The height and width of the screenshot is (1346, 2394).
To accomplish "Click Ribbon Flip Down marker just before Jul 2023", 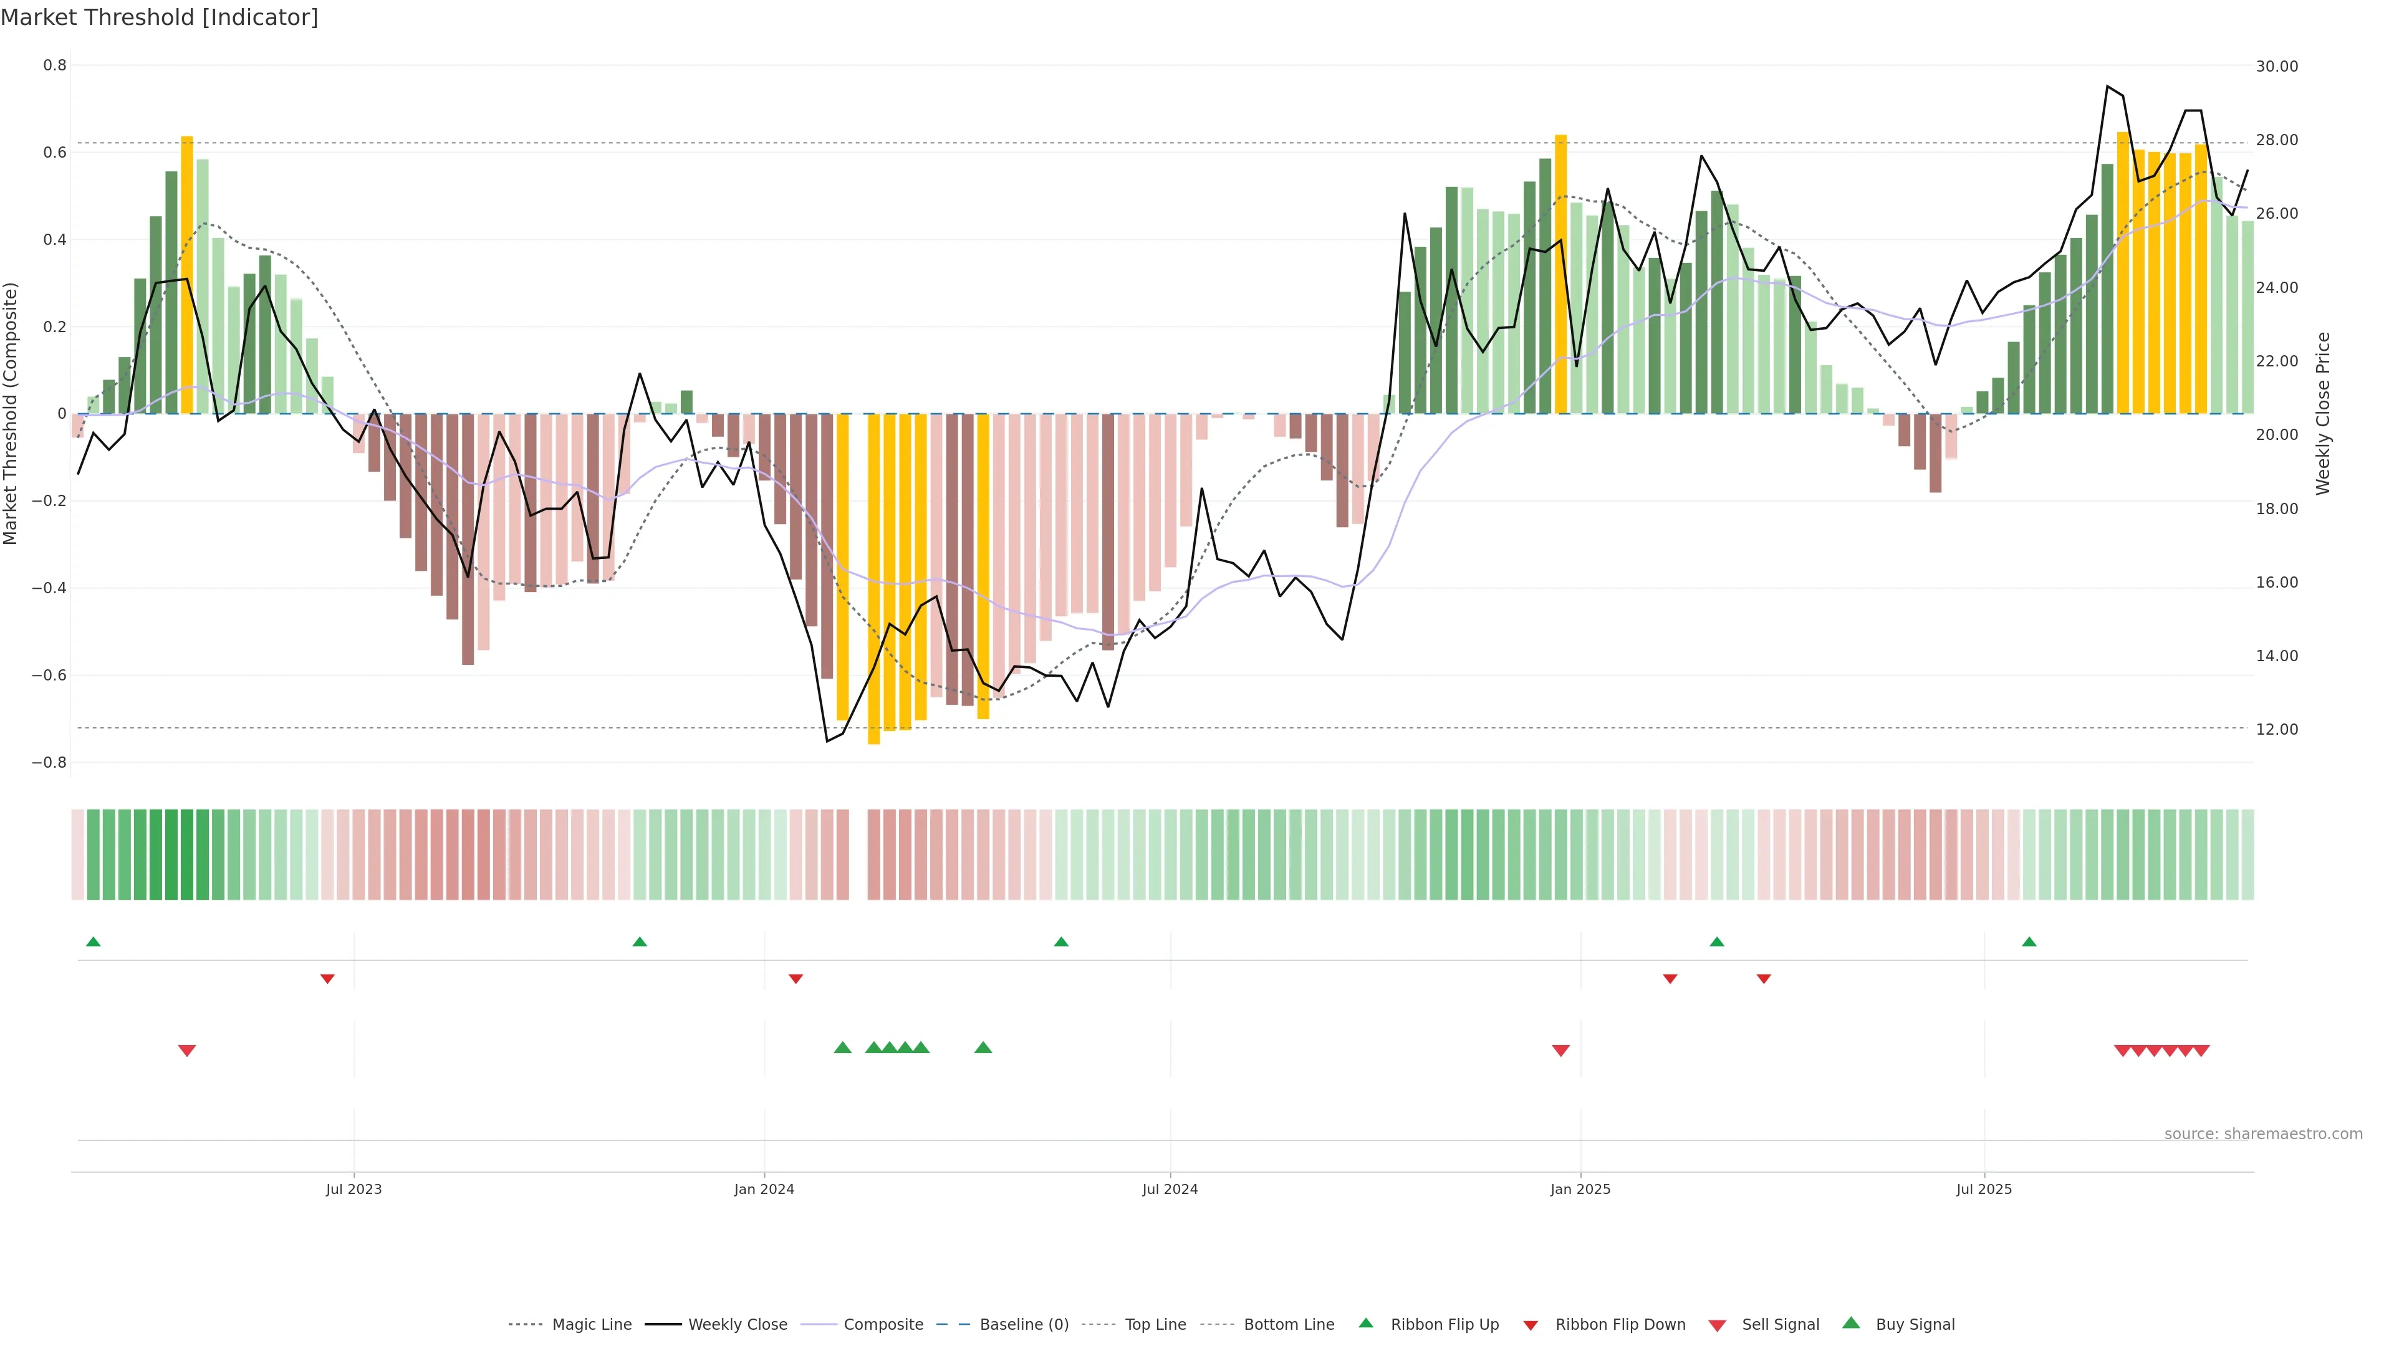I will [x=327, y=978].
